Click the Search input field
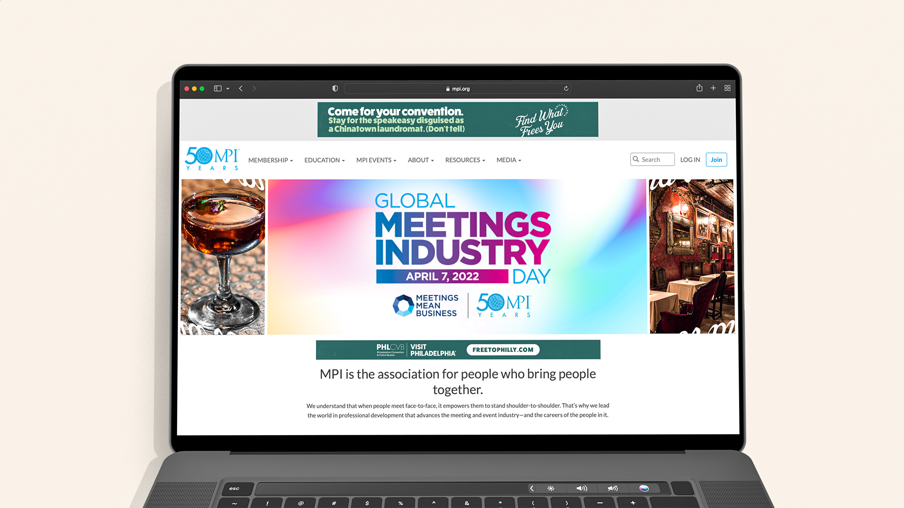Viewport: 904px width, 508px height. click(653, 159)
